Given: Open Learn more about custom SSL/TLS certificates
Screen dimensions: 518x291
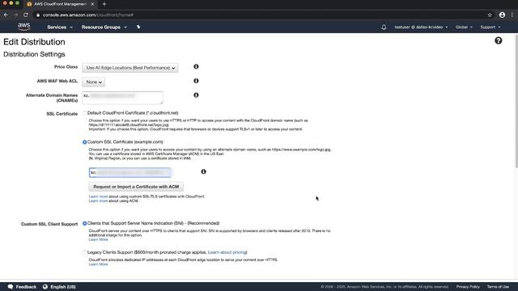Looking at the screenshot, I should pos(98,196).
